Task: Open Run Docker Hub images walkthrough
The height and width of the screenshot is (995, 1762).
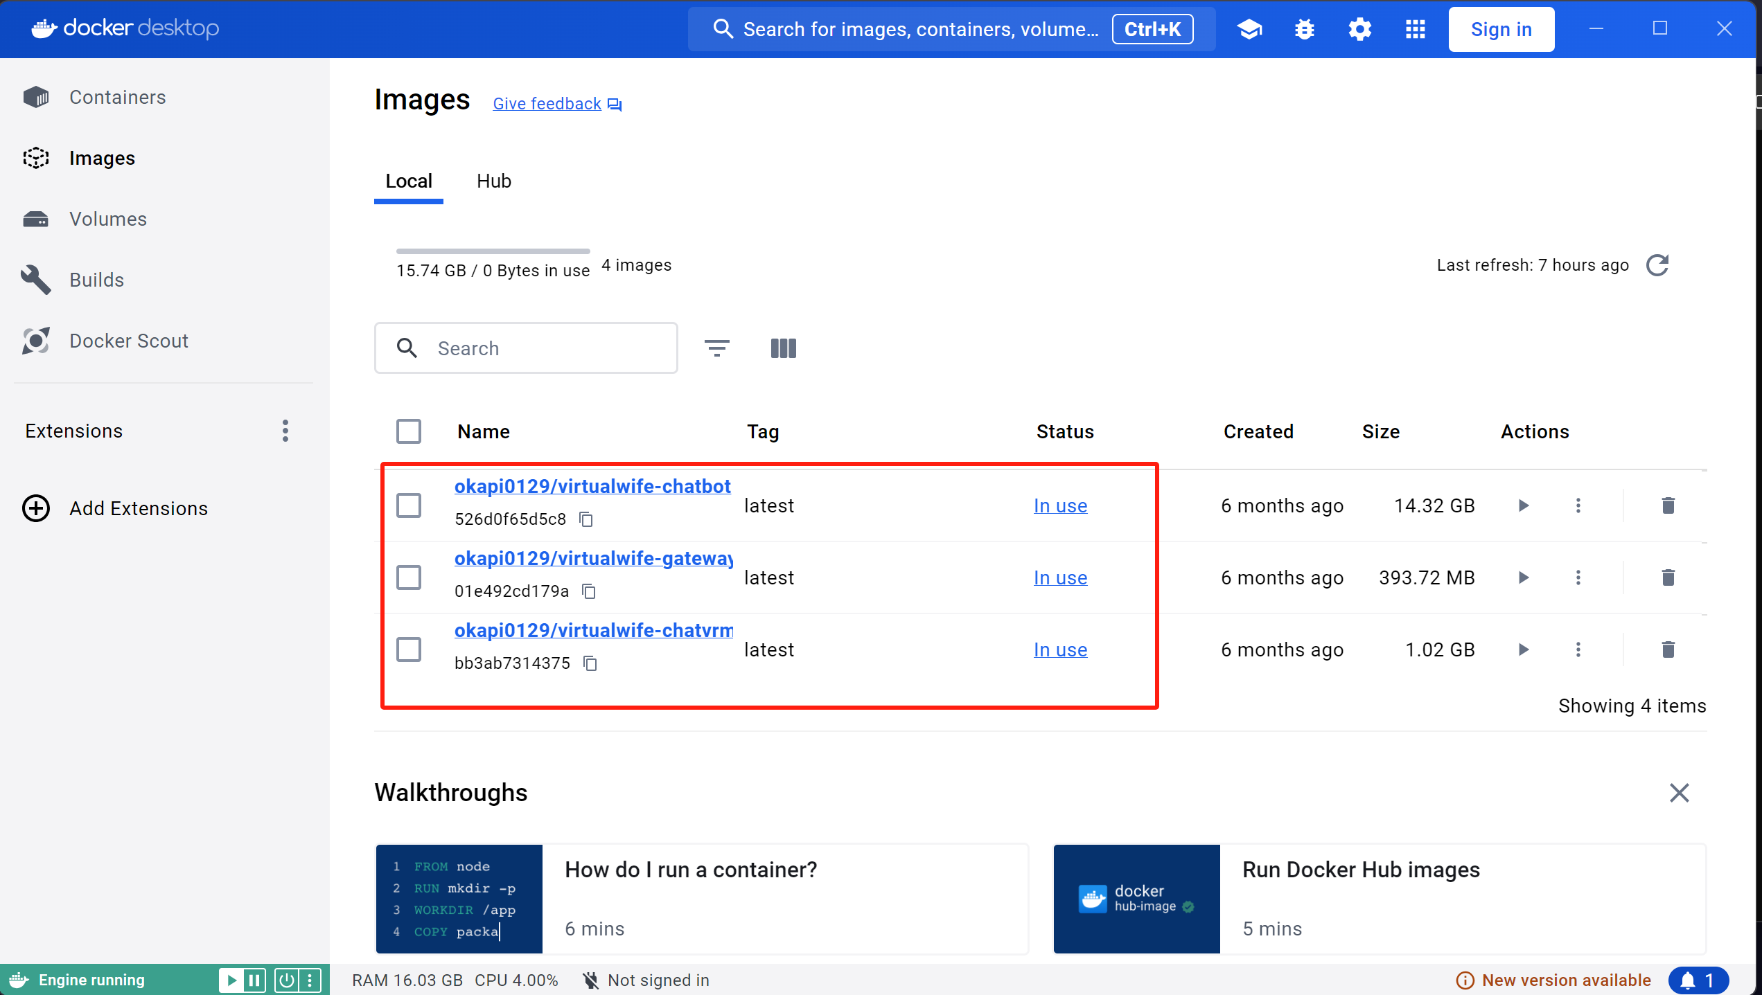Action: point(1380,899)
